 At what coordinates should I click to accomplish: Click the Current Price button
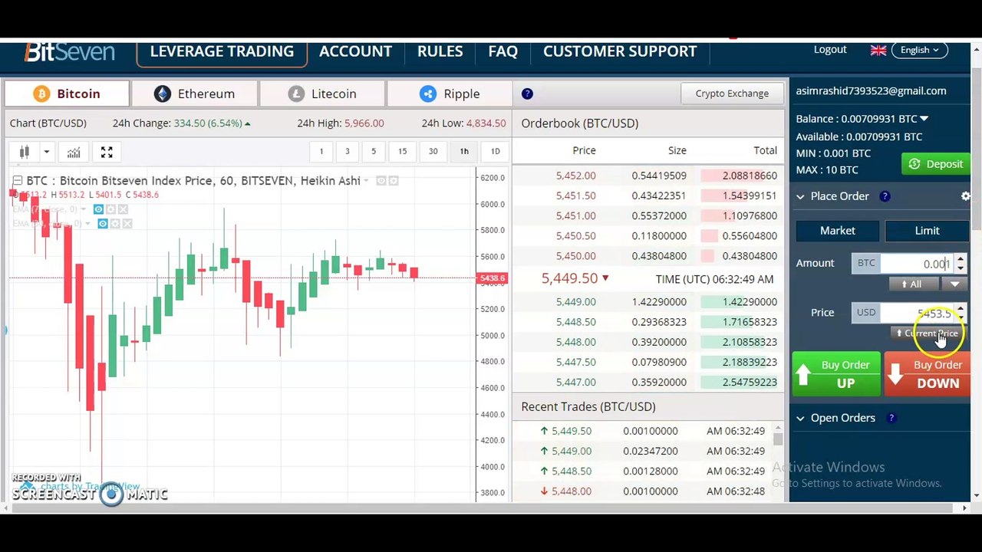pos(928,333)
